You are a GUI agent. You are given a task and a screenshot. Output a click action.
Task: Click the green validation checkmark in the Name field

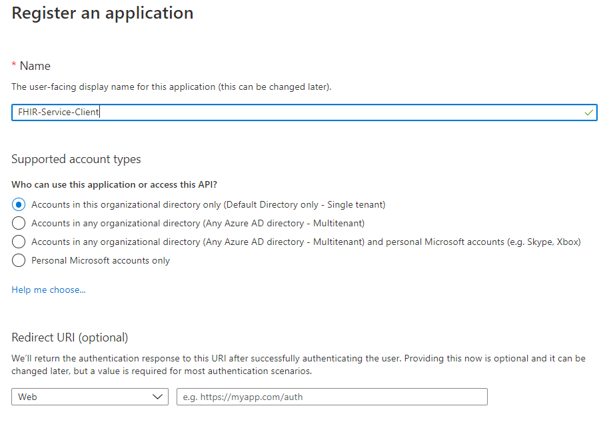[x=588, y=112]
